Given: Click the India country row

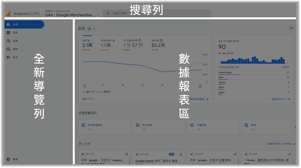Looking at the screenshot, I should (254, 78).
